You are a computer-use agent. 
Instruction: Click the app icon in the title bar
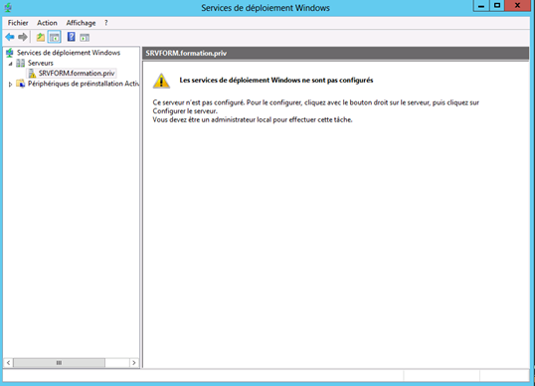[x=8, y=7]
